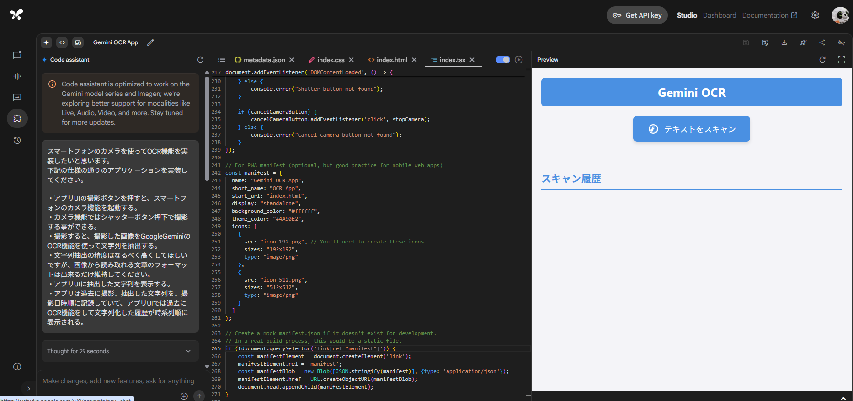Screen dimensions: 853x401
Task: Open the Documentation external link
Action: 769,15
